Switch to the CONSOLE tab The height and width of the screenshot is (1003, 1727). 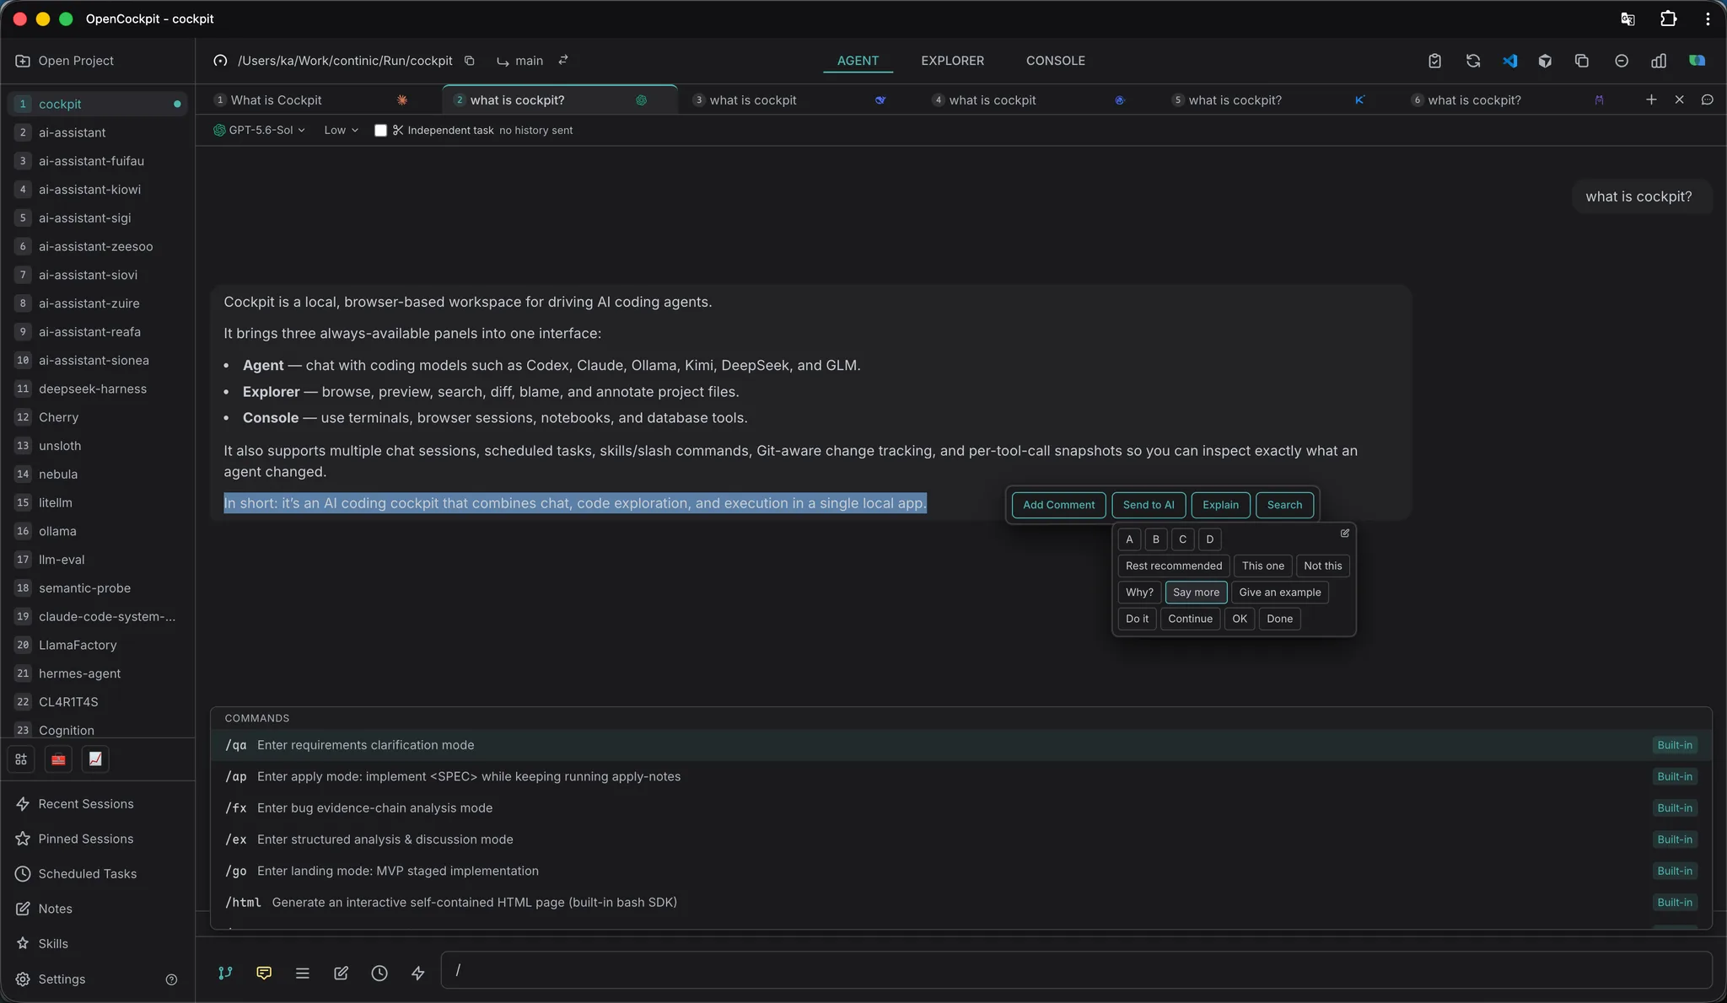click(1055, 61)
